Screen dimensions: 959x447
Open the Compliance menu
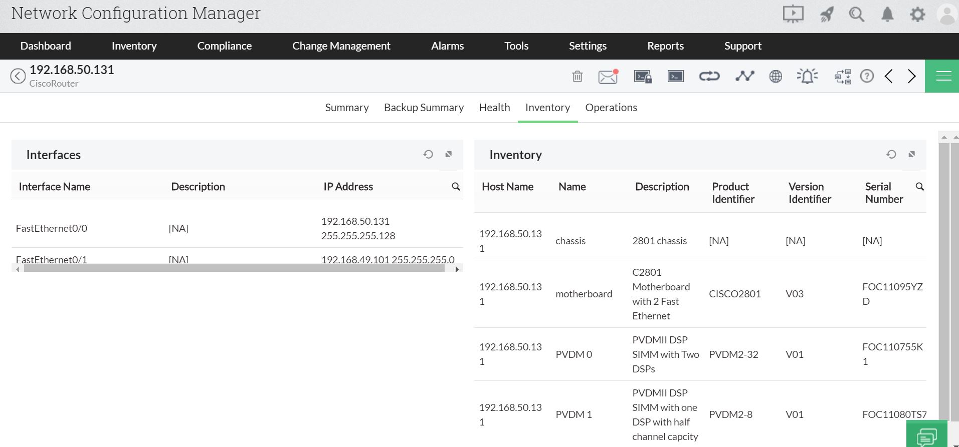pyautogui.click(x=224, y=46)
